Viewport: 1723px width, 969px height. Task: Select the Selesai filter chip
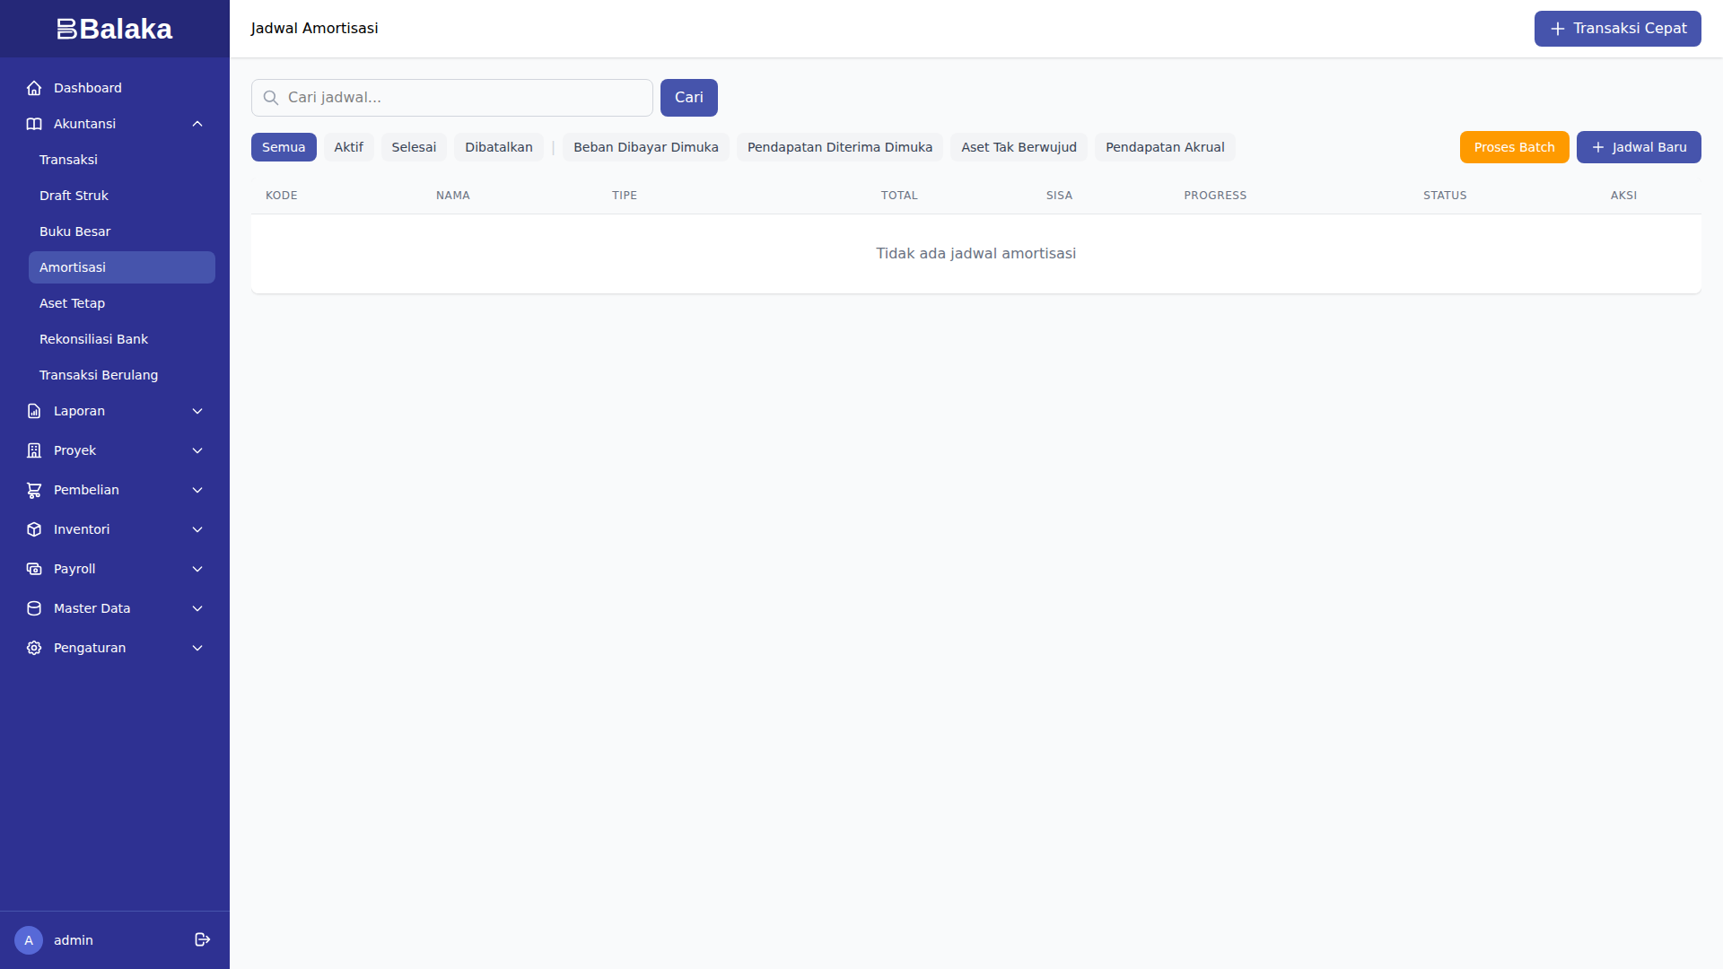(414, 147)
